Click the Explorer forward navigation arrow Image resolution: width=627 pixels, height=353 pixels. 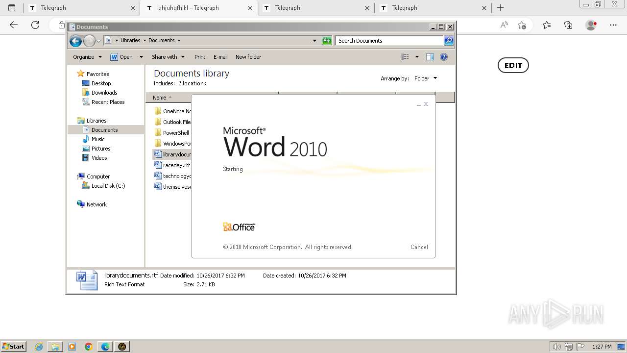[x=89, y=41]
